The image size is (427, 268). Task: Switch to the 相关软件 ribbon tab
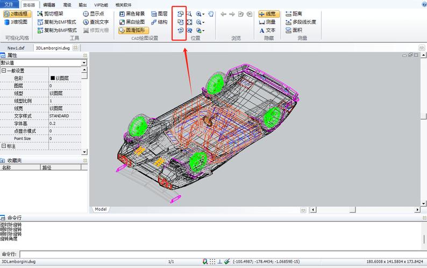[x=123, y=5]
